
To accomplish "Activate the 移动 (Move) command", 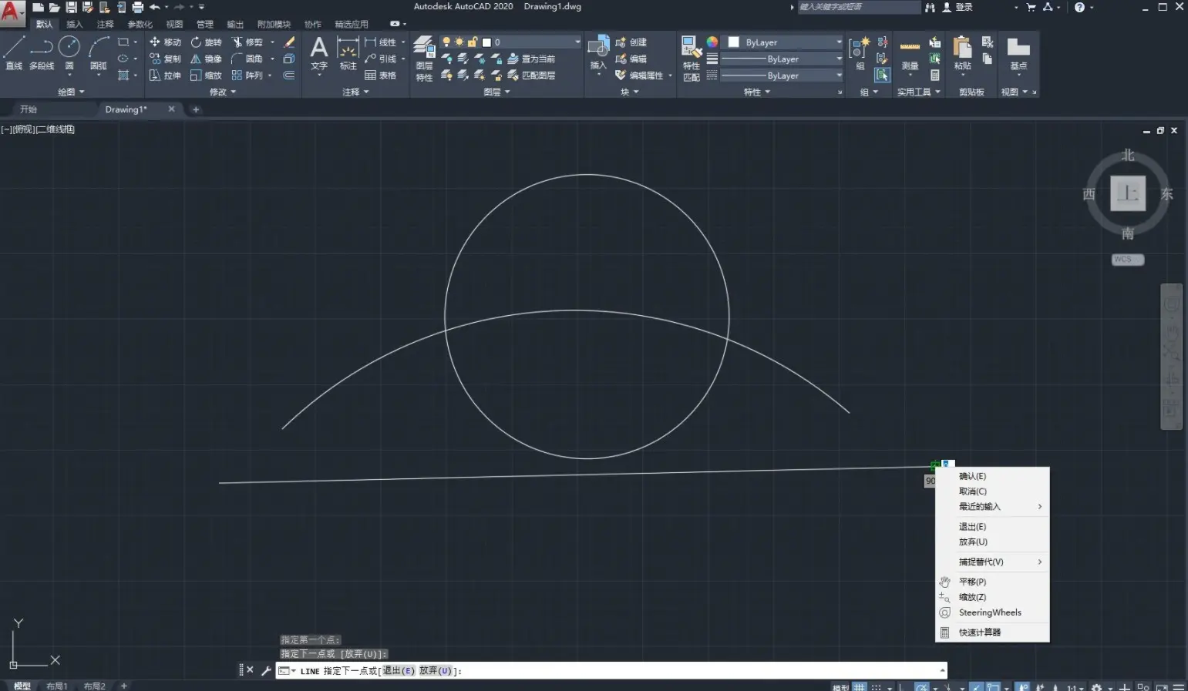I will pos(170,42).
